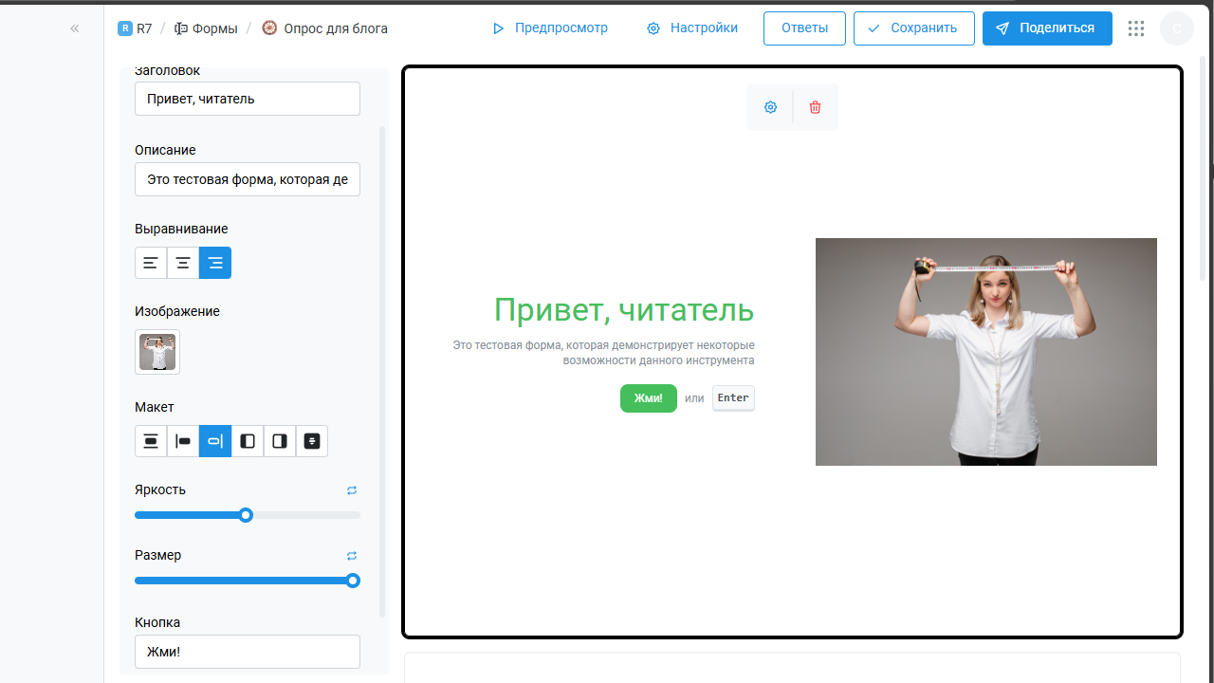Image resolution: width=1214 pixels, height=683 pixels.
Task: View Ответы
Action: click(804, 28)
